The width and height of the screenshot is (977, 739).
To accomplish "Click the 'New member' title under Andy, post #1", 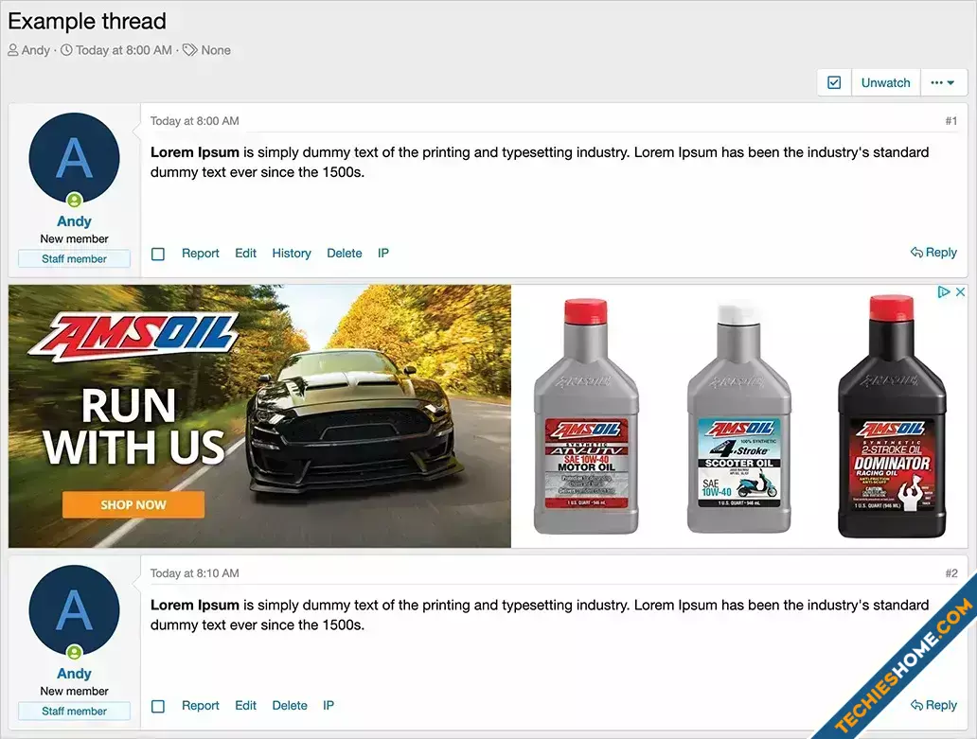I will (x=74, y=239).
